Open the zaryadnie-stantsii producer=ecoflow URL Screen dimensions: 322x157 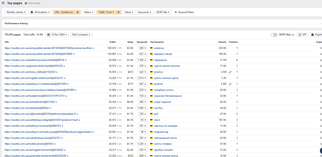tap(48, 48)
